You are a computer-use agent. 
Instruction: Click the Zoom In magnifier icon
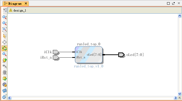pyautogui.click(x=5, y=17)
